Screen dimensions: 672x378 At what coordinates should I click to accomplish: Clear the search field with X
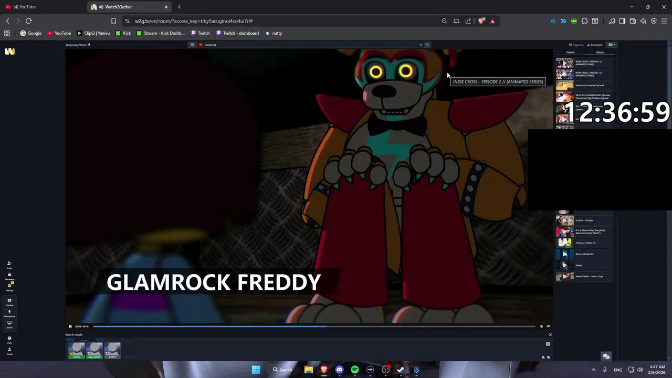tap(421, 45)
